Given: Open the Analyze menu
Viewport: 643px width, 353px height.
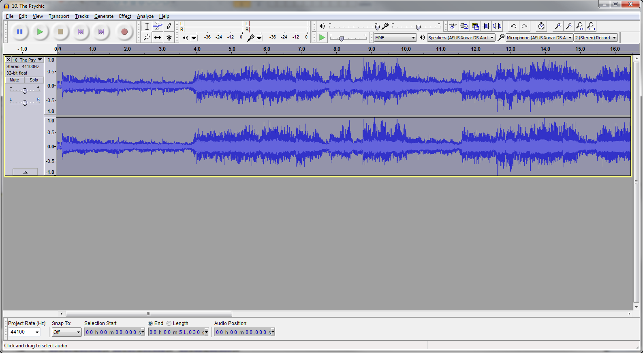Looking at the screenshot, I should click(x=145, y=16).
